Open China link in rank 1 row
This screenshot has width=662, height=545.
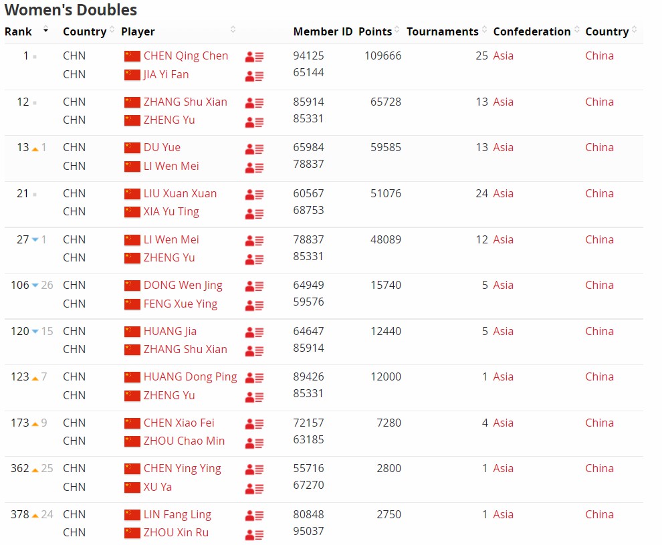tap(599, 56)
